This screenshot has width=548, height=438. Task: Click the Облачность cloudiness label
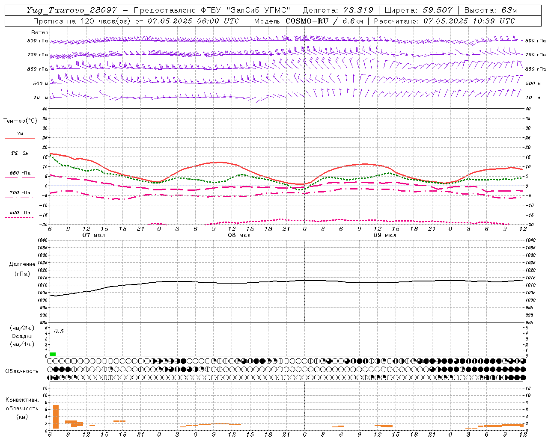(22, 371)
